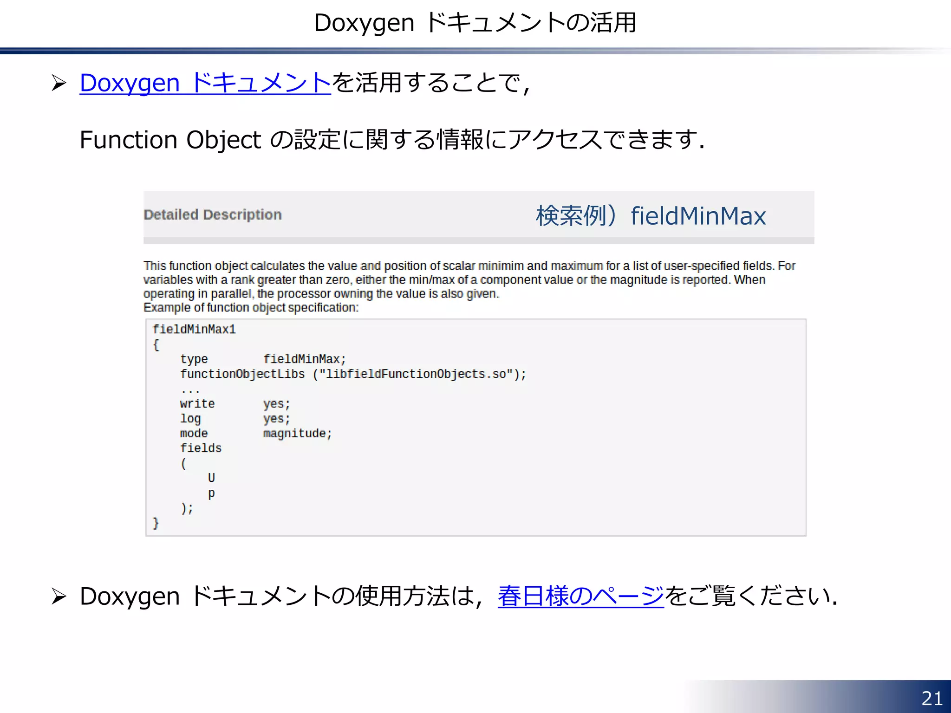
Task: Click the Detailed Description heading
Action: coord(213,214)
